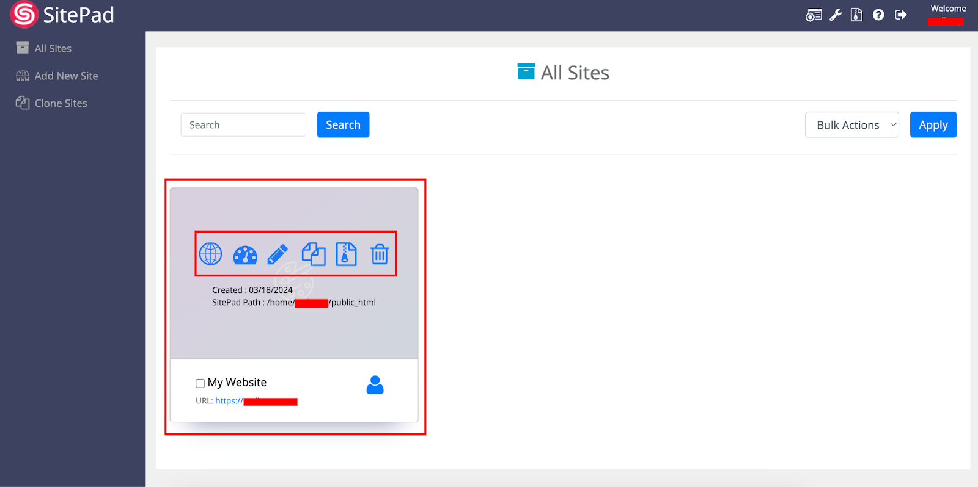Select Add New Site in sidebar
Viewport: 978px width, 487px height.
pos(66,76)
